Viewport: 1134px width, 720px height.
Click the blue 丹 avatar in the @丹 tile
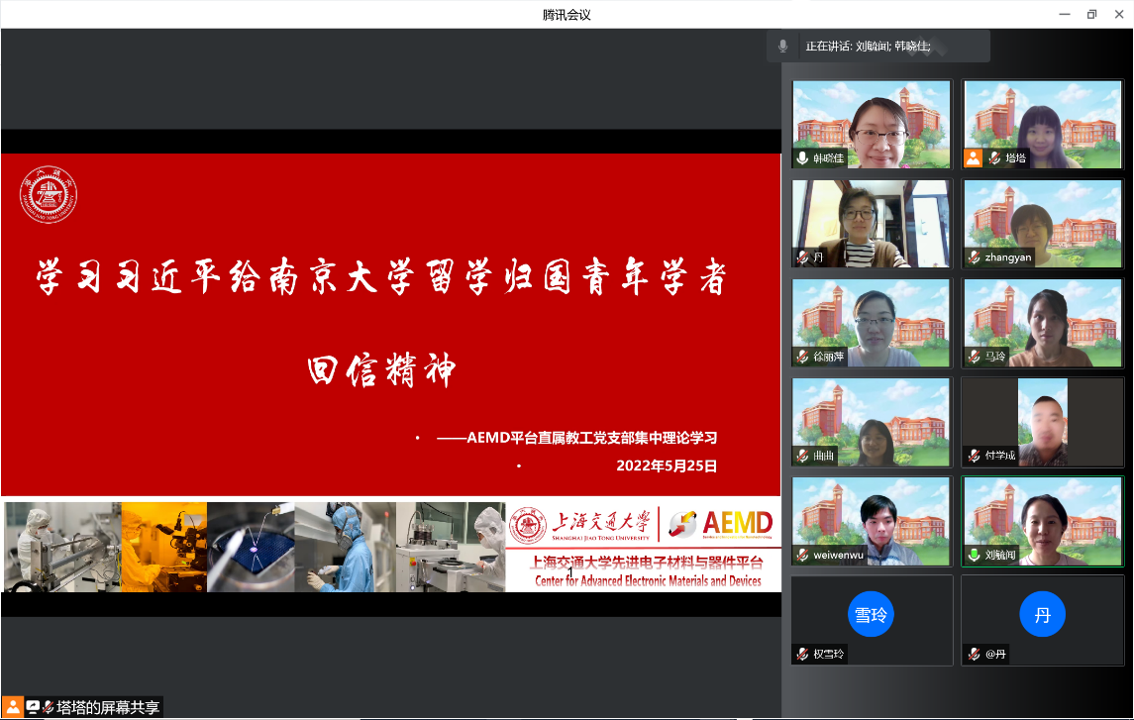(x=1042, y=615)
